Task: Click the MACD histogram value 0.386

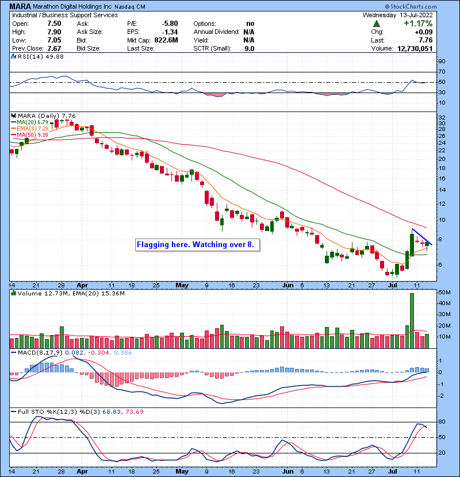Action: click(x=123, y=353)
